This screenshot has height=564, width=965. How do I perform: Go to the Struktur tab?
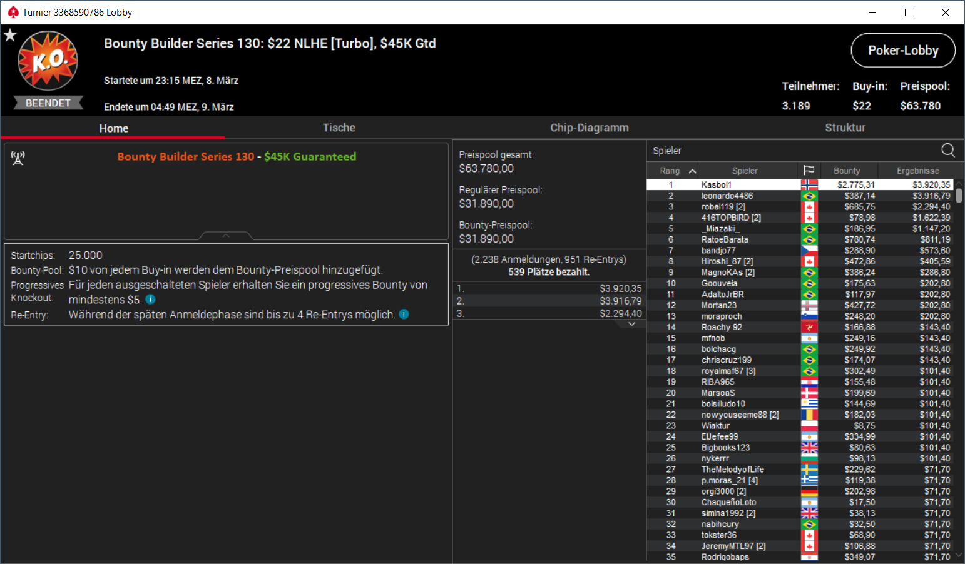845,128
